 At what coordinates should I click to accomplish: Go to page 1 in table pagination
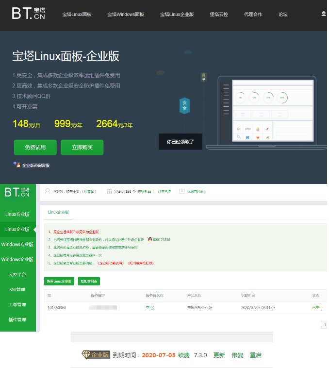click(x=325, y=325)
